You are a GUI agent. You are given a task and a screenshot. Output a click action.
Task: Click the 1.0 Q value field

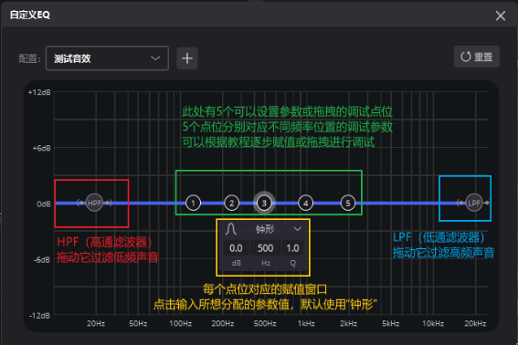pyautogui.click(x=292, y=248)
